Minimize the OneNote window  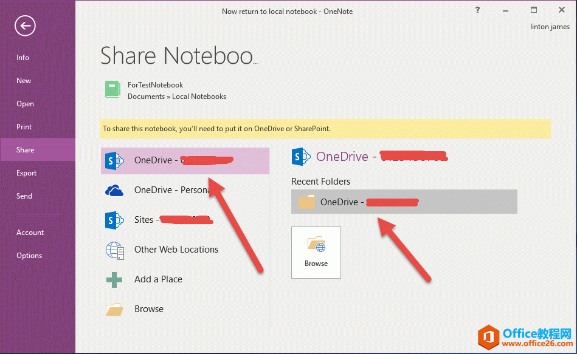click(x=506, y=10)
